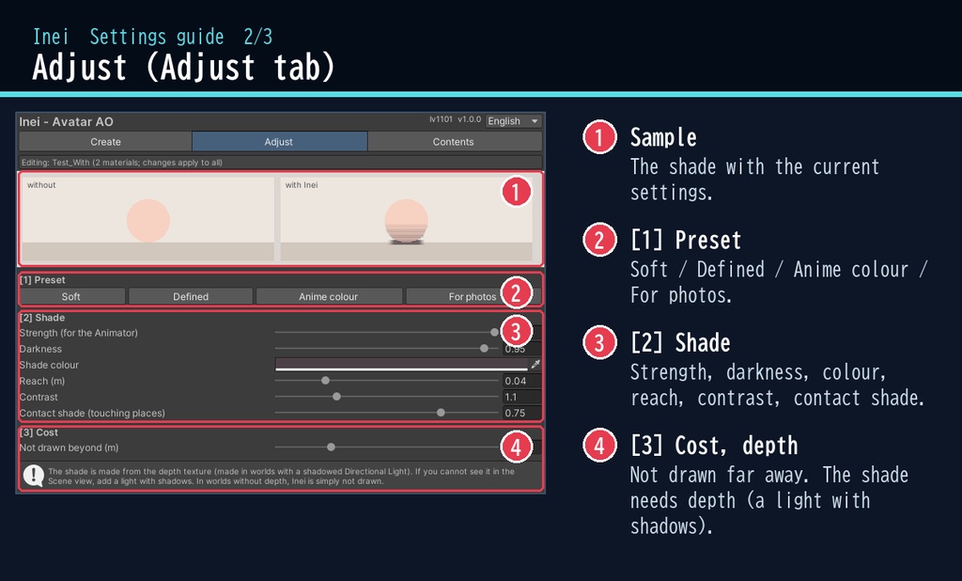Click the '[3] Cost' section header in the panel
The height and width of the screenshot is (581, 962).
[x=39, y=432]
